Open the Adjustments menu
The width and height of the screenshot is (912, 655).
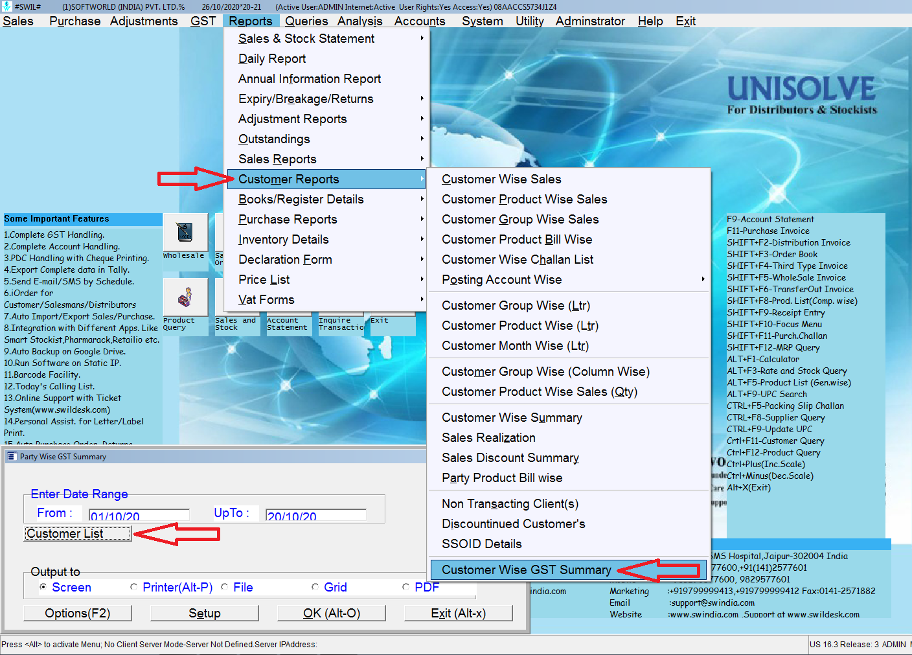coord(144,21)
